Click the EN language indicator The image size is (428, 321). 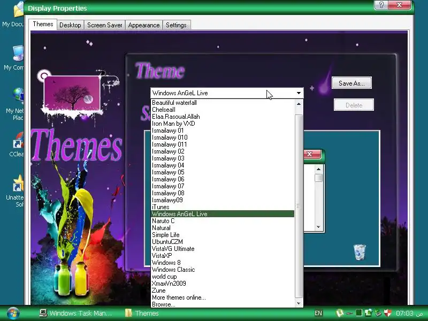pyautogui.click(x=318, y=313)
